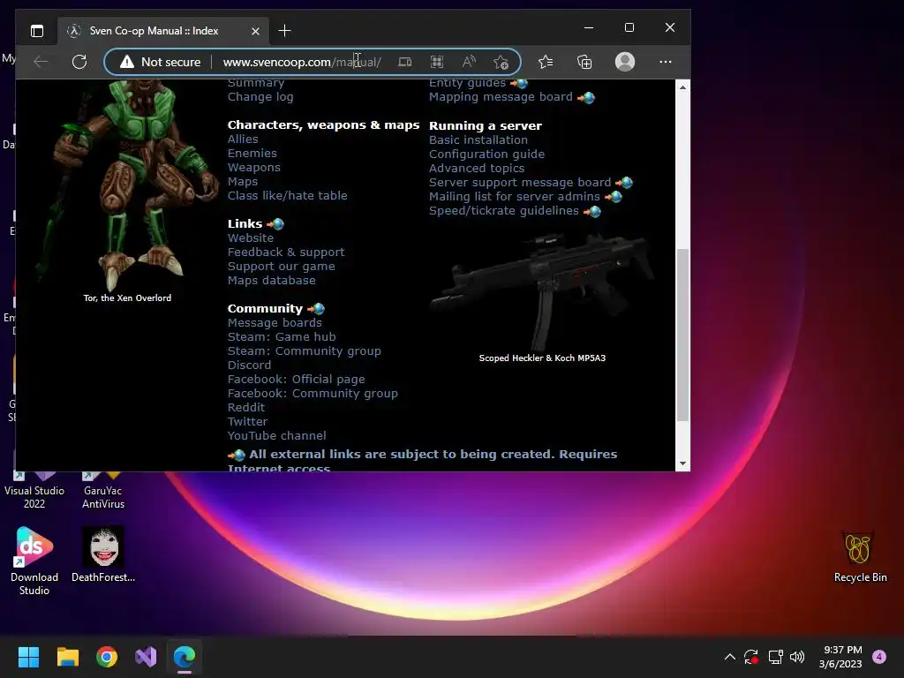Click the Scoped Heckler & Koch MP5A3 image
904x678 pixels.
[542, 291]
